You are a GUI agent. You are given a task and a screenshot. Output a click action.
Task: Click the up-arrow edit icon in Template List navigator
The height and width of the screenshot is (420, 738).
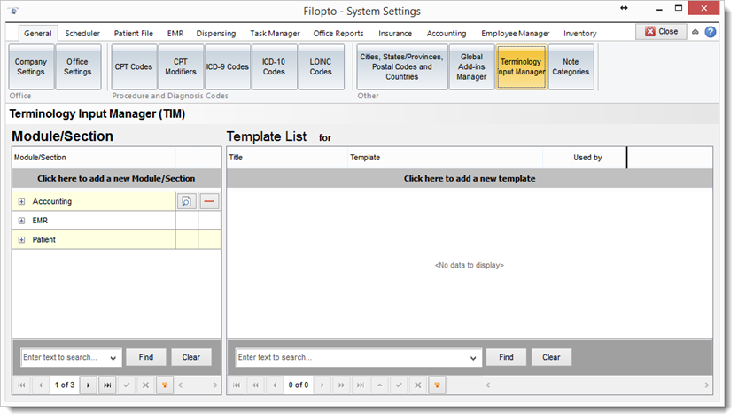pyautogui.click(x=379, y=385)
